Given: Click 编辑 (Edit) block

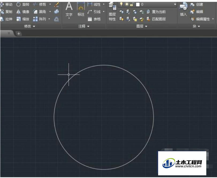Looking at the screenshot, I should tap(196, 12).
